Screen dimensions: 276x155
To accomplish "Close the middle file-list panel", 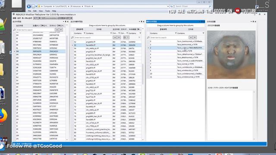I will point(144,22).
